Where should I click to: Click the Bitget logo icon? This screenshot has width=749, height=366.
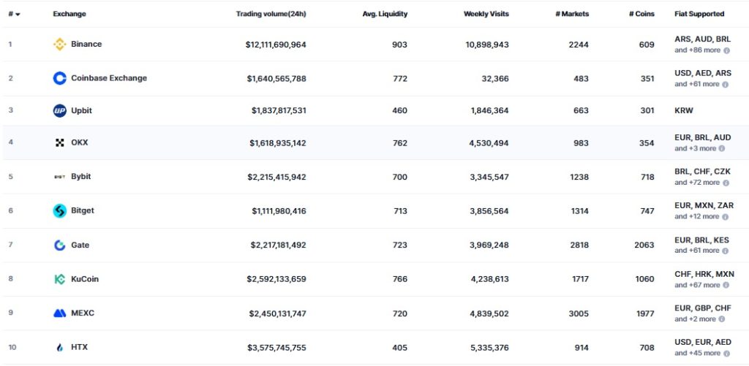(60, 211)
